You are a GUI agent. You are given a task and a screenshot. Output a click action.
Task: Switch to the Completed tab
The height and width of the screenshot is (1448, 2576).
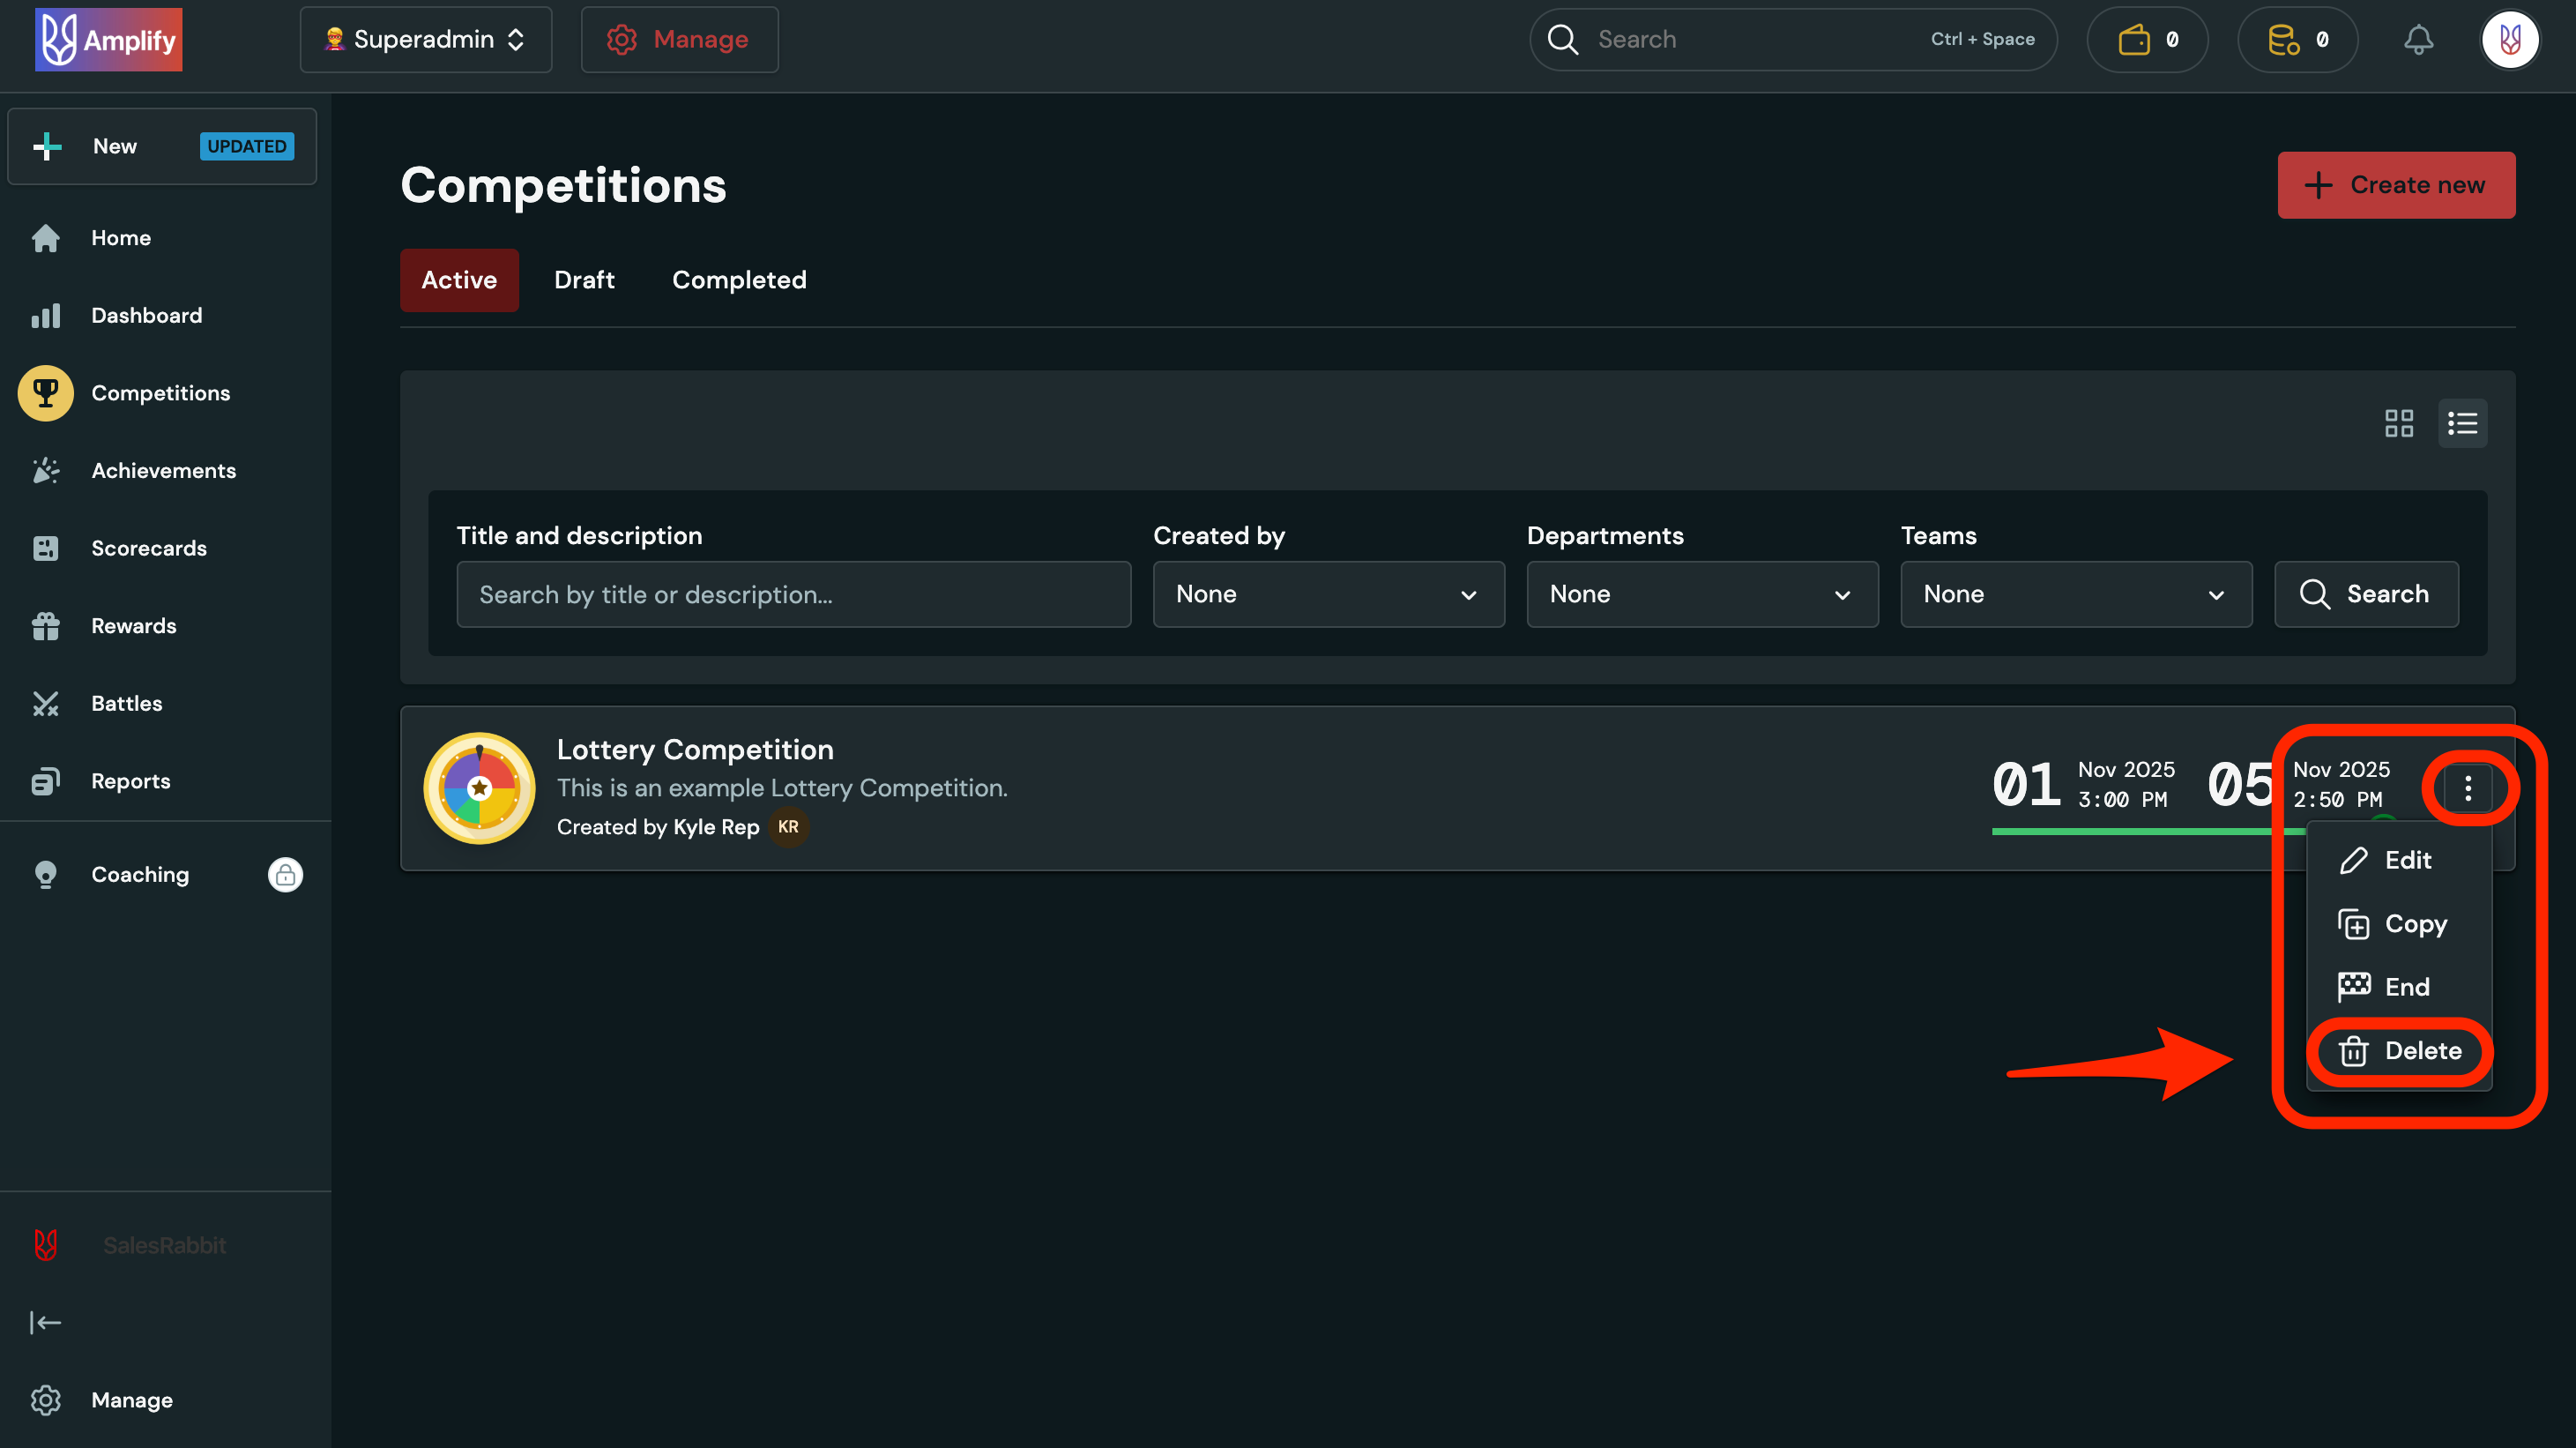click(x=739, y=280)
